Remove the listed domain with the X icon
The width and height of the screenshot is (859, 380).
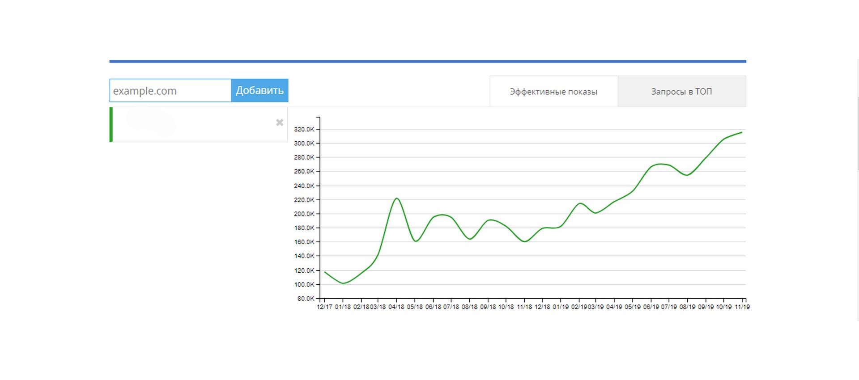coord(280,122)
